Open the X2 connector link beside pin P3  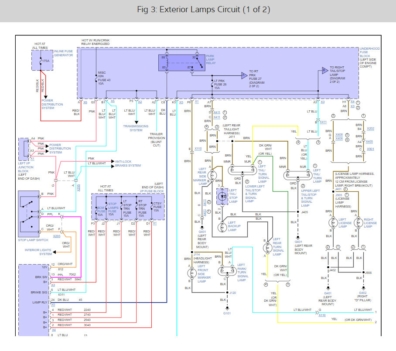(140, 102)
